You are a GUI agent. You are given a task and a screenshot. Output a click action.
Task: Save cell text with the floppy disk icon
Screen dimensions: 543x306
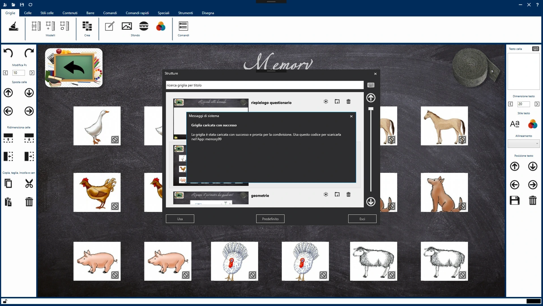click(514, 200)
